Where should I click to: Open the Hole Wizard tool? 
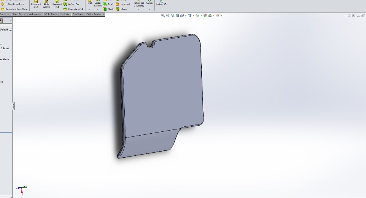click(x=47, y=4)
